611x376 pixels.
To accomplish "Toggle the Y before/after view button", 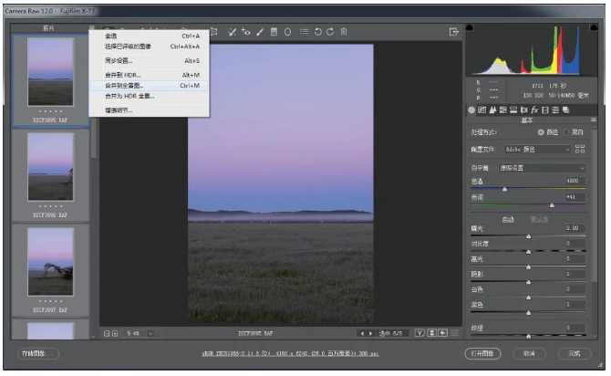I will (x=419, y=333).
